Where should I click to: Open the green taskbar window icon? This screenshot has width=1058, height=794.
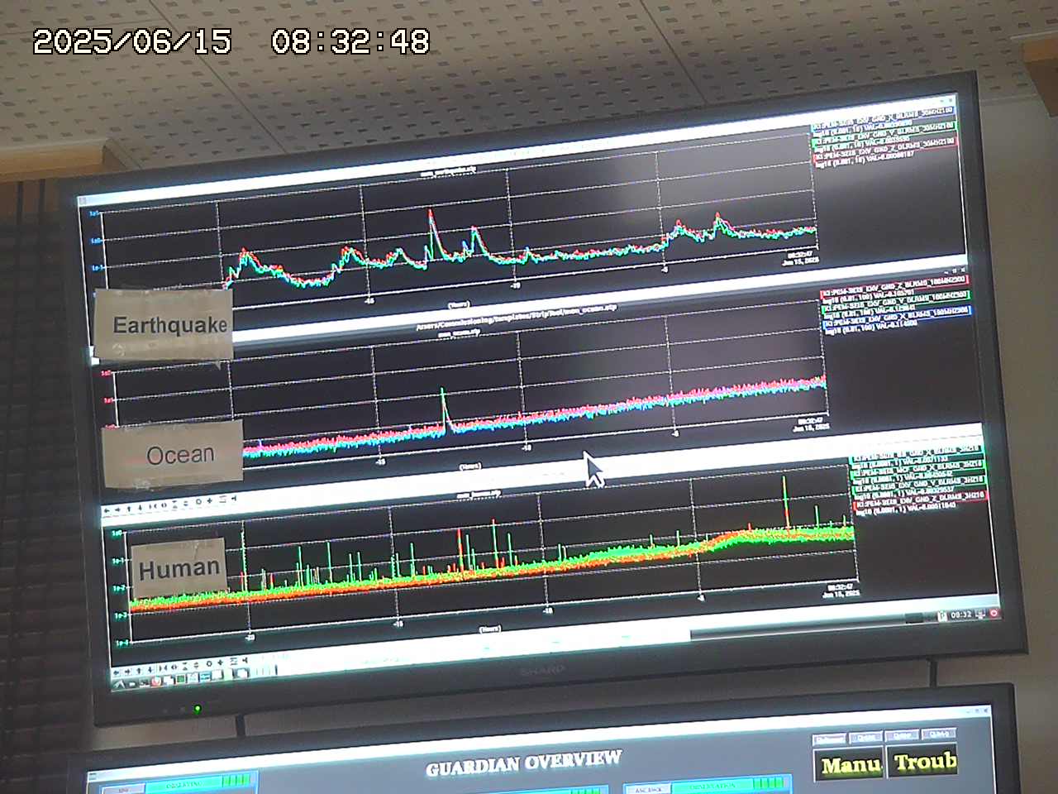click(x=181, y=678)
